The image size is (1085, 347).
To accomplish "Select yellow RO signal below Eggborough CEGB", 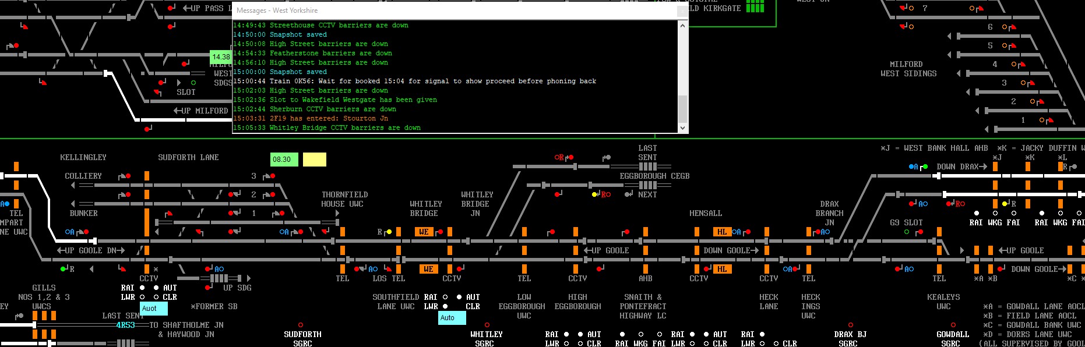I will 594,194.
